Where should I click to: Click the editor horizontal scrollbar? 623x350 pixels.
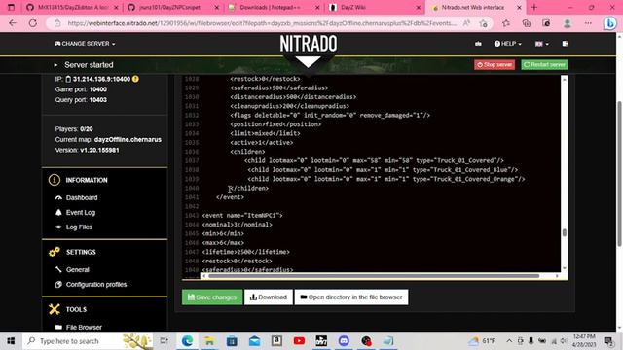[x=374, y=276]
